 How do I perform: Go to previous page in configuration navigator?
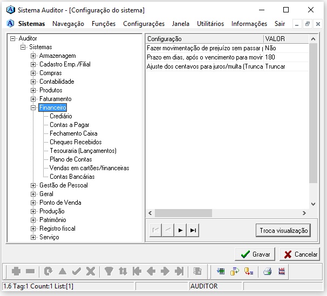[168, 230]
